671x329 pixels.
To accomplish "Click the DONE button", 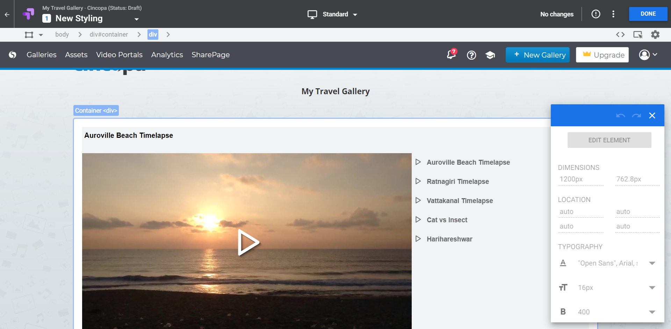I will click(x=648, y=14).
